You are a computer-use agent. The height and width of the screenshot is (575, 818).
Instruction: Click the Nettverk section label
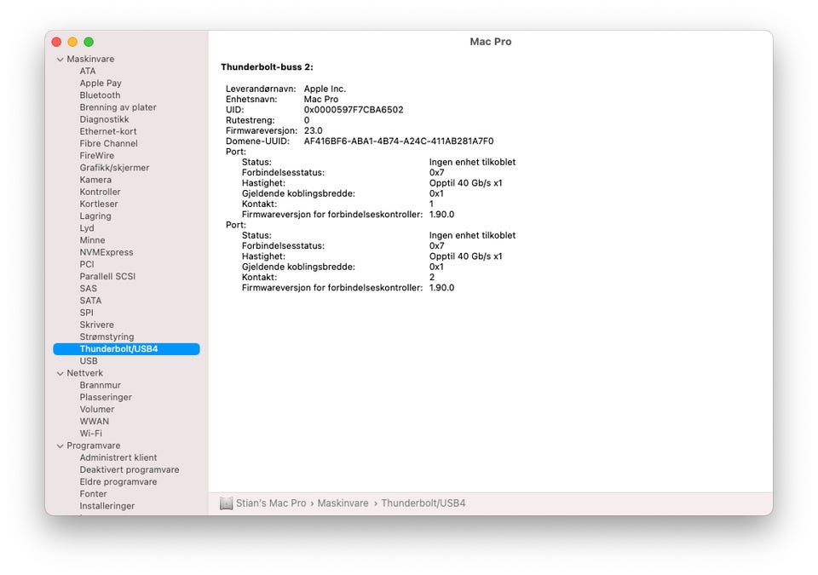(x=84, y=373)
